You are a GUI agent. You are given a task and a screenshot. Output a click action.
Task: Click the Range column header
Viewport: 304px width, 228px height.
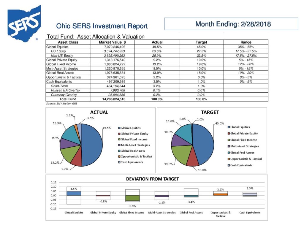[246, 42]
